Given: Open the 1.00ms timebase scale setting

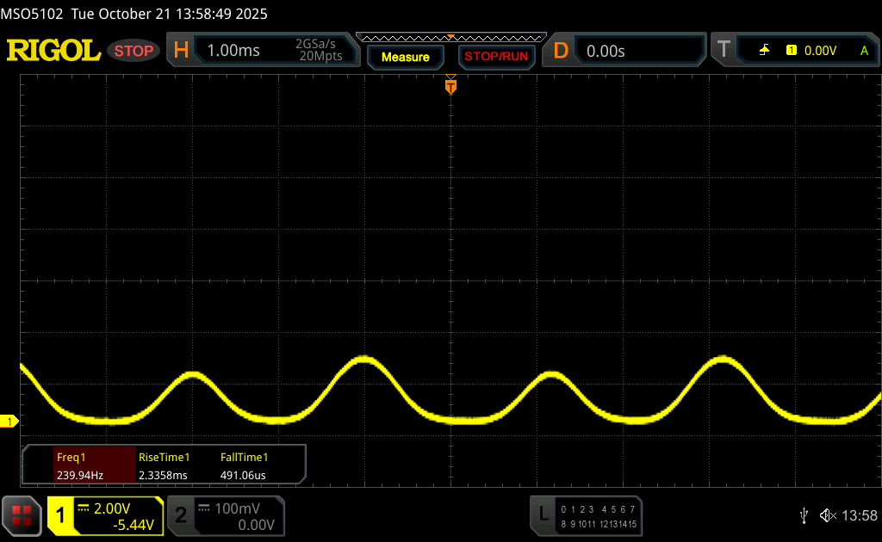Looking at the screenshot, I should 233,51.
